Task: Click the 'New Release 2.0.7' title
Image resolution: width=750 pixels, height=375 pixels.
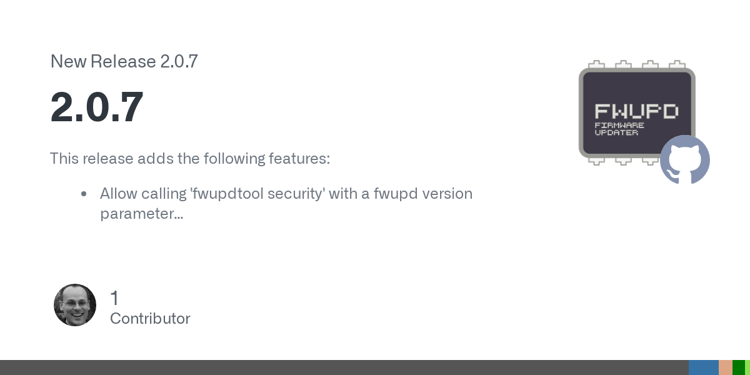Action: coord(124,61)
